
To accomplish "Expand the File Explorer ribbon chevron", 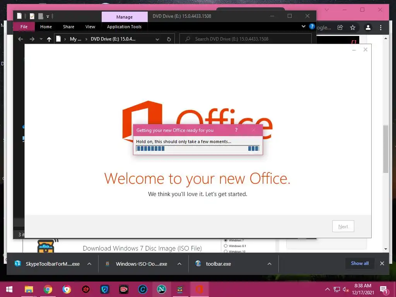I will coord(304,26).
